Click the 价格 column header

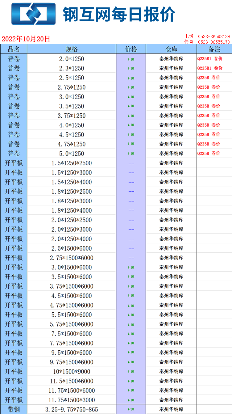coord(131,49)
